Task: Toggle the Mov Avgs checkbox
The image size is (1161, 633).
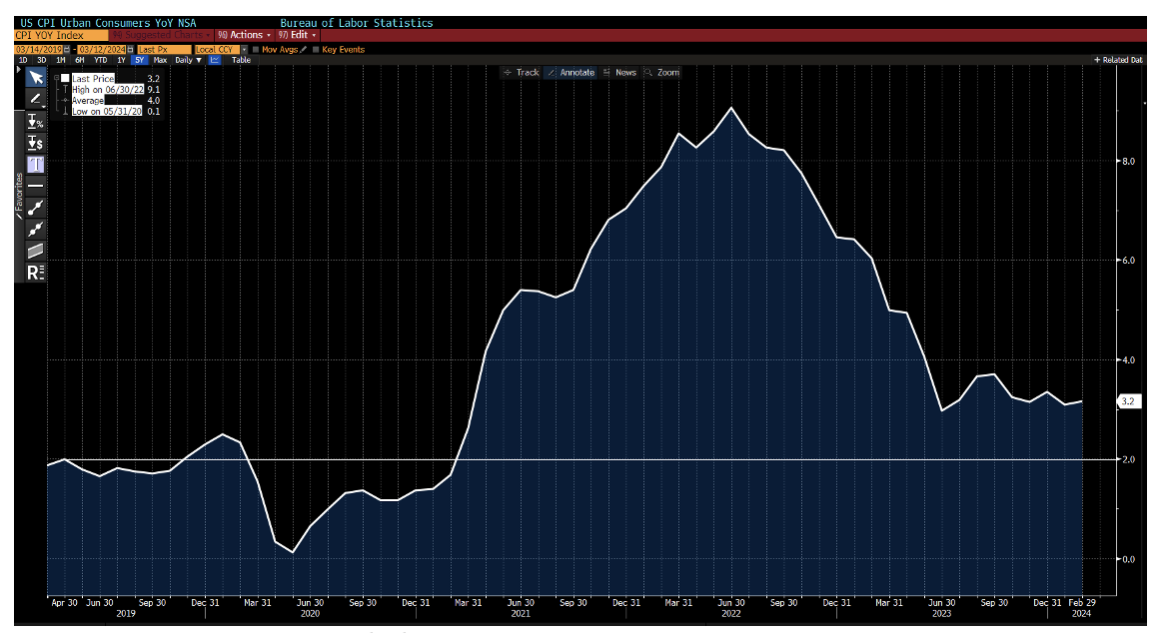Action: click(x=256, y=49)
